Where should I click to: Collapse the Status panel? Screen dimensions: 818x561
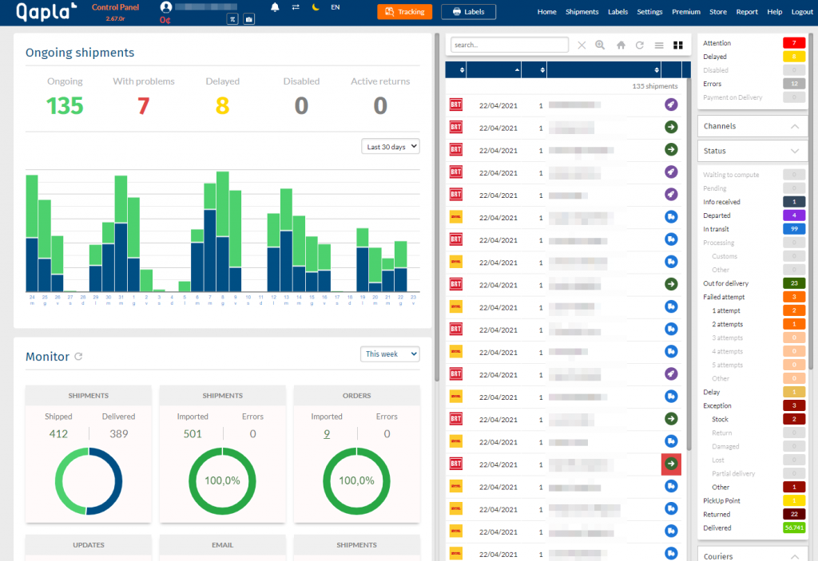tap(752, 151)
